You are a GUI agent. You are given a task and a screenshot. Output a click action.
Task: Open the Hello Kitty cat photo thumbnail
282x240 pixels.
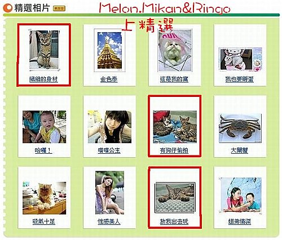coord(240,59)
